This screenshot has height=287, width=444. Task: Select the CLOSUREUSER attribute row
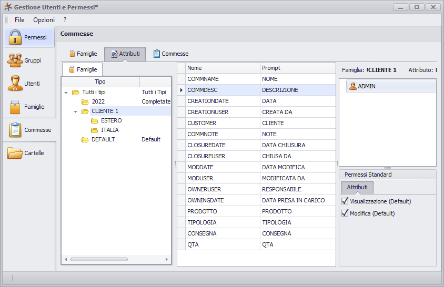pyautogui.click(x=256, y=156)
